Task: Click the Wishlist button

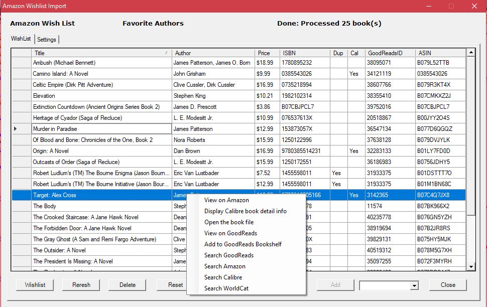Action: point(35,285)
